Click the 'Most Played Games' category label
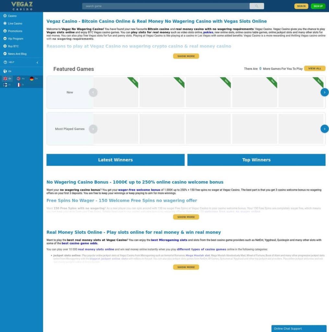Screen dimensions: 329x332 click(x=70, y=129)
